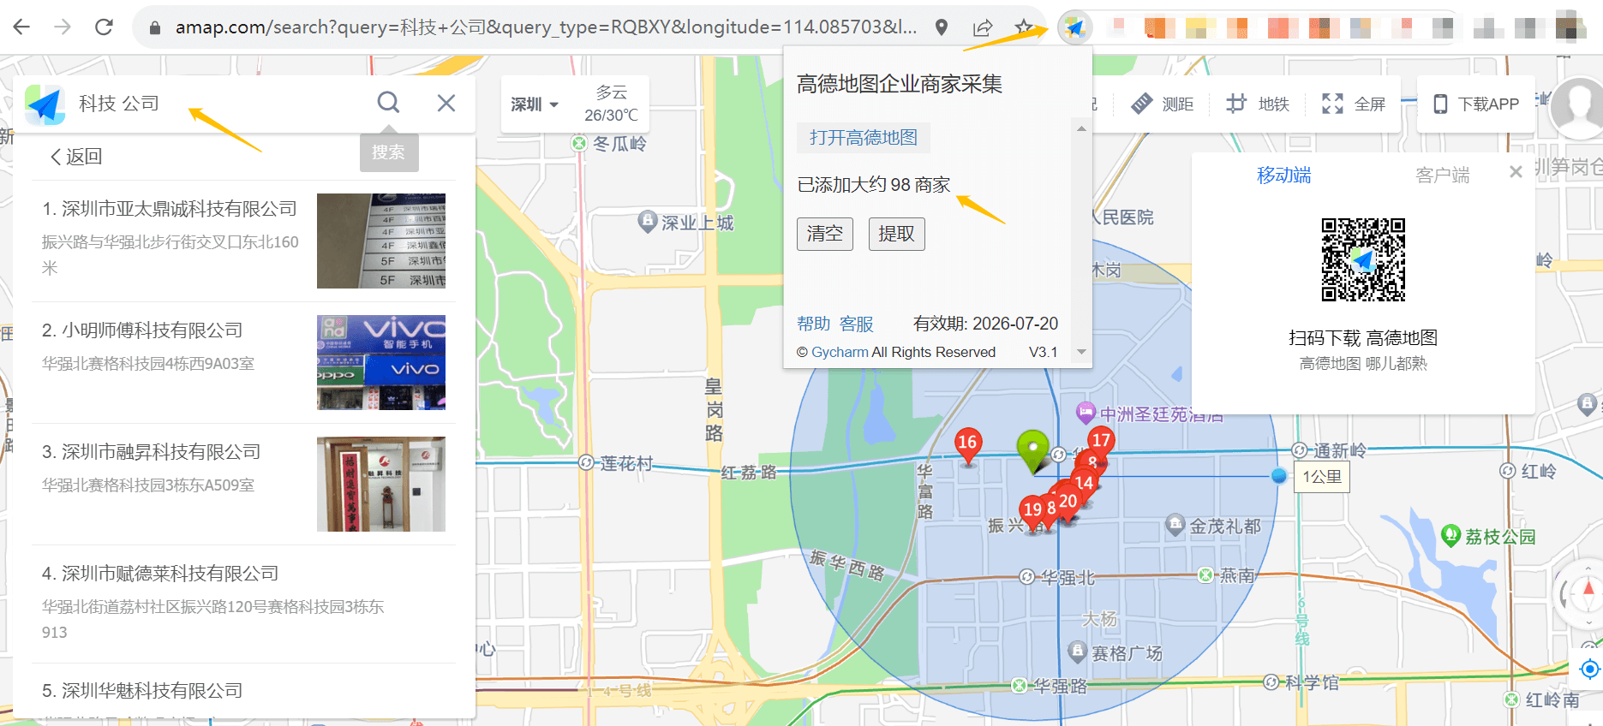The image size is (1603, 726).
Task: Bookmark this page with star icon
Action: click(x=1023, y=27)
